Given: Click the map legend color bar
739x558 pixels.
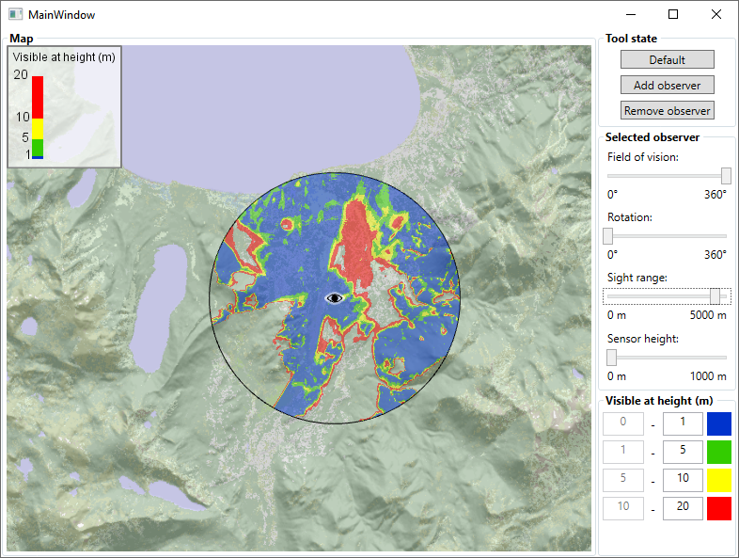Looking at the screenshot, I should pyautogui.click(x=38, y=117).
